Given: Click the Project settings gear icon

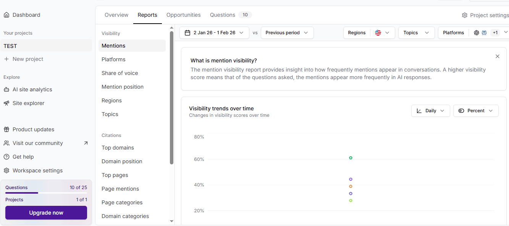Looking at the screenshot, I should coord(465,15).
